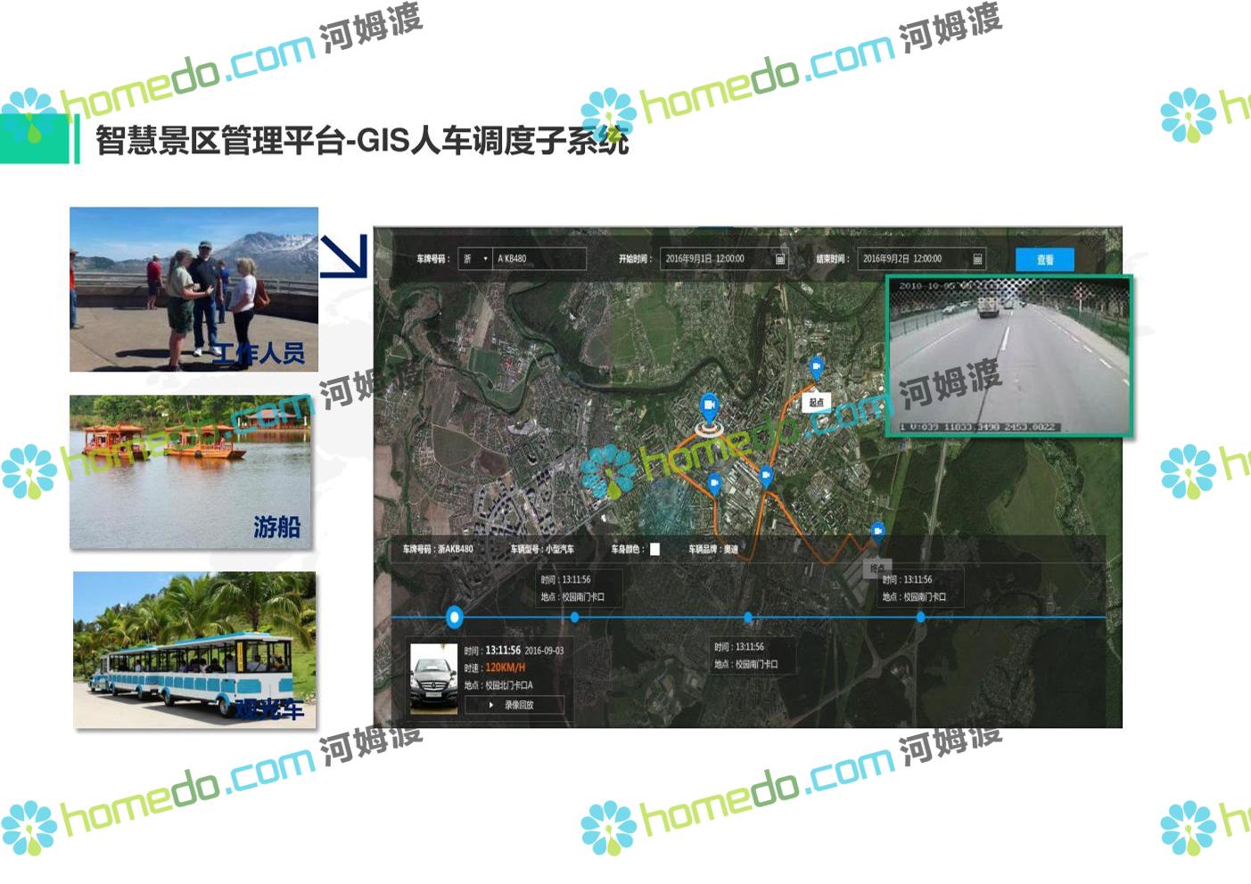Open the calendar icon in the 开始时间 field
Viewport: 1251px width, 884px height.
click(x=780, y=259)
